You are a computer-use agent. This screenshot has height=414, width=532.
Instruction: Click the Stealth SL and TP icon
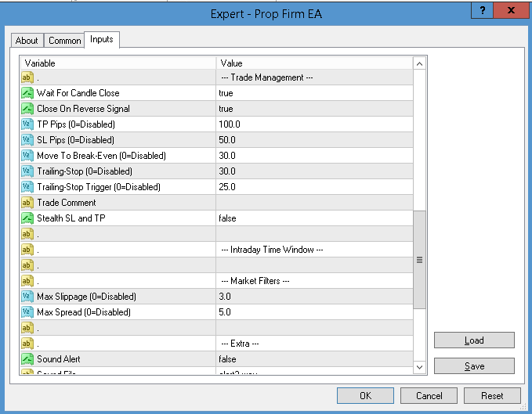click(27, 218)
